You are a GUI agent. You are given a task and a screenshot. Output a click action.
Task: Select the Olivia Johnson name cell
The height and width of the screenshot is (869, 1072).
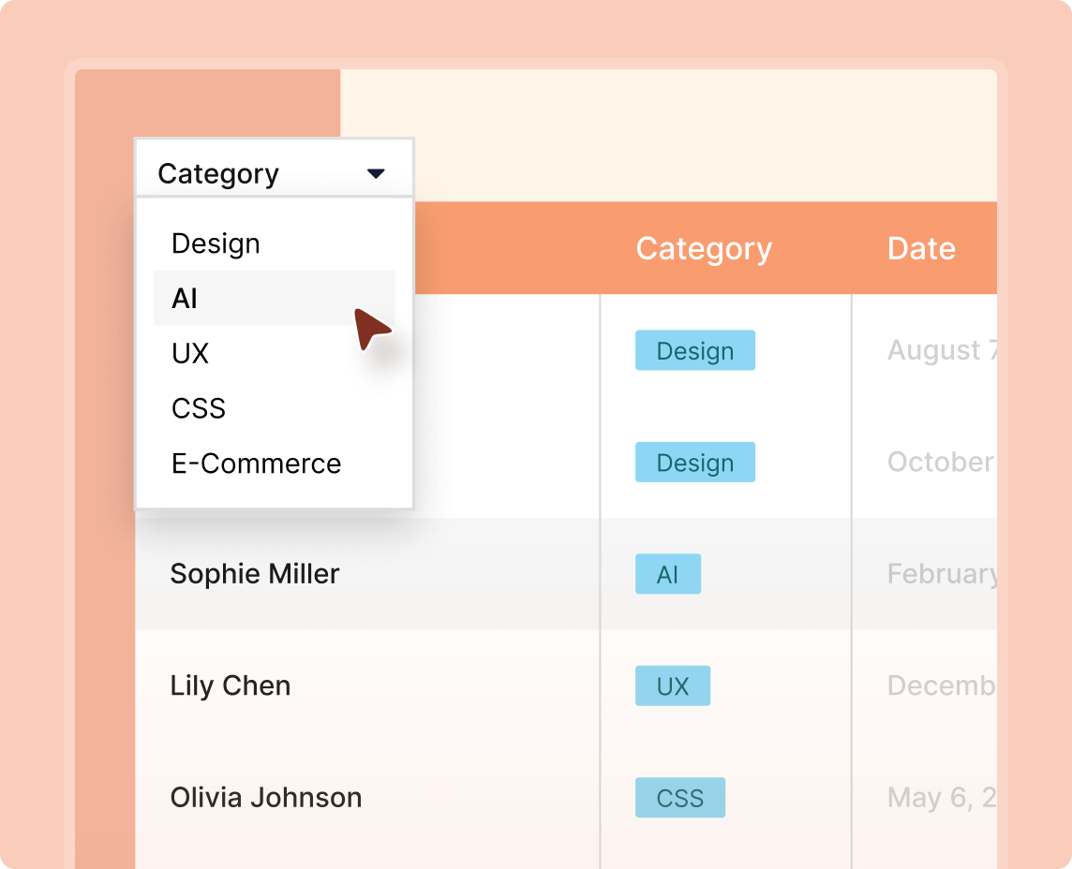coord(266,798)
